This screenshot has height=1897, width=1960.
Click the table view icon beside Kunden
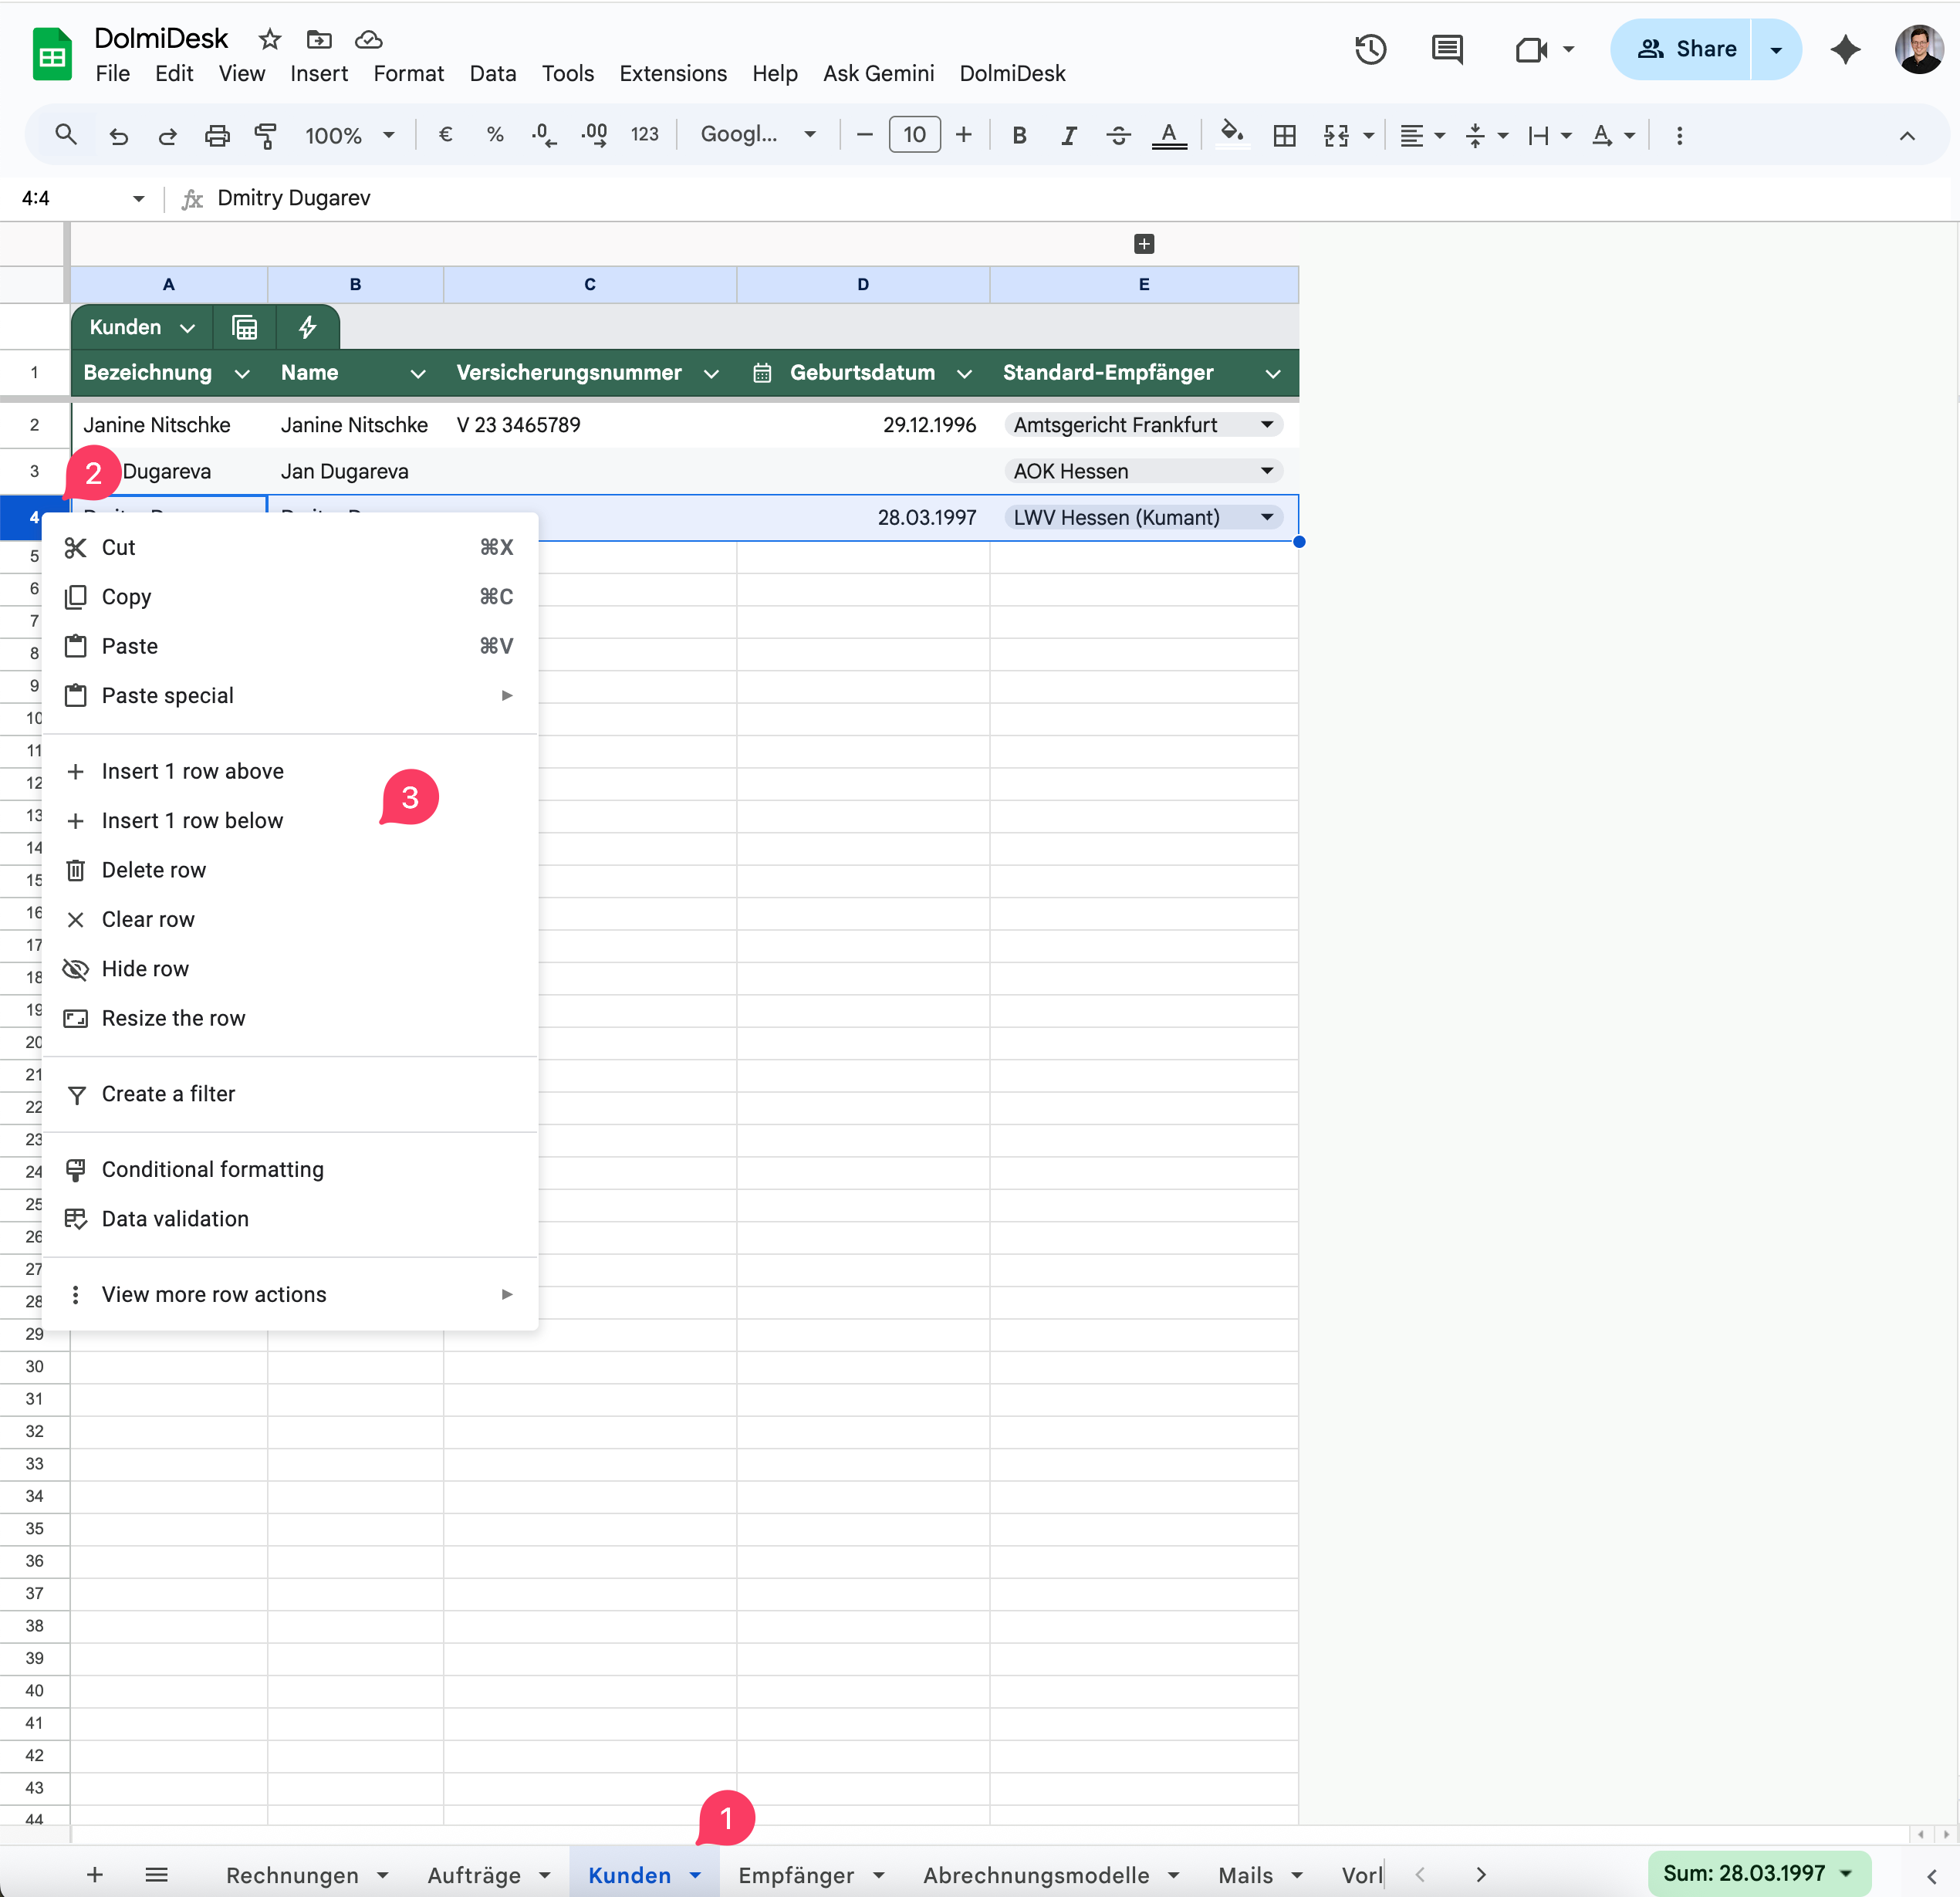245,328
